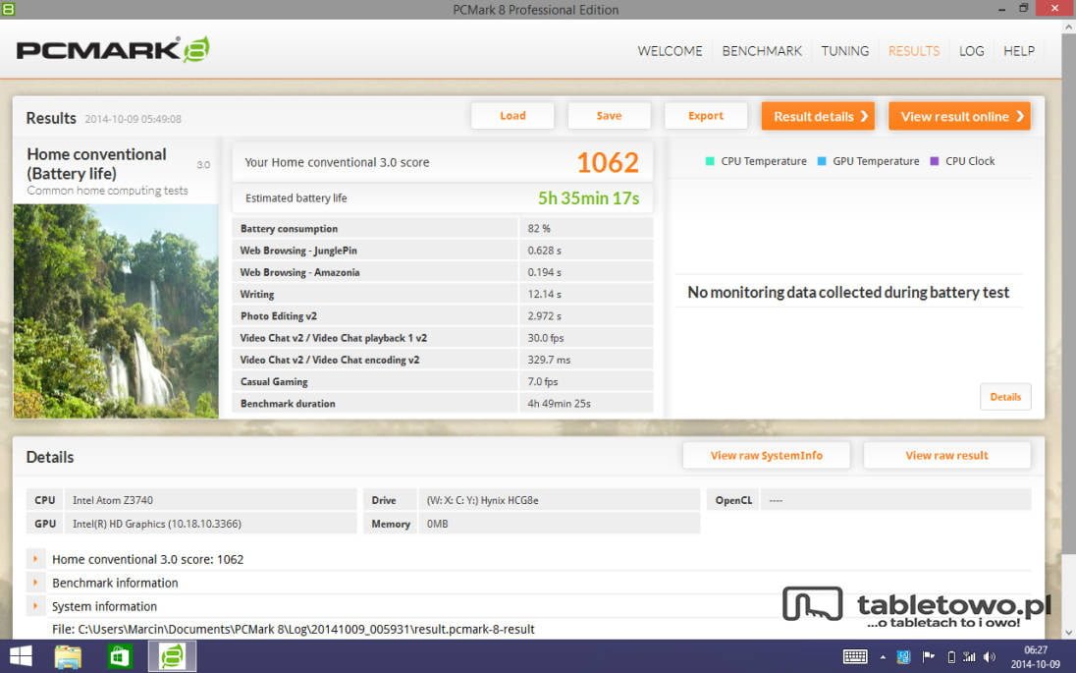Screen dimensions: 1076x673
Task: Expand Home conventional 3.0 score section
Action: click(35, 559)
